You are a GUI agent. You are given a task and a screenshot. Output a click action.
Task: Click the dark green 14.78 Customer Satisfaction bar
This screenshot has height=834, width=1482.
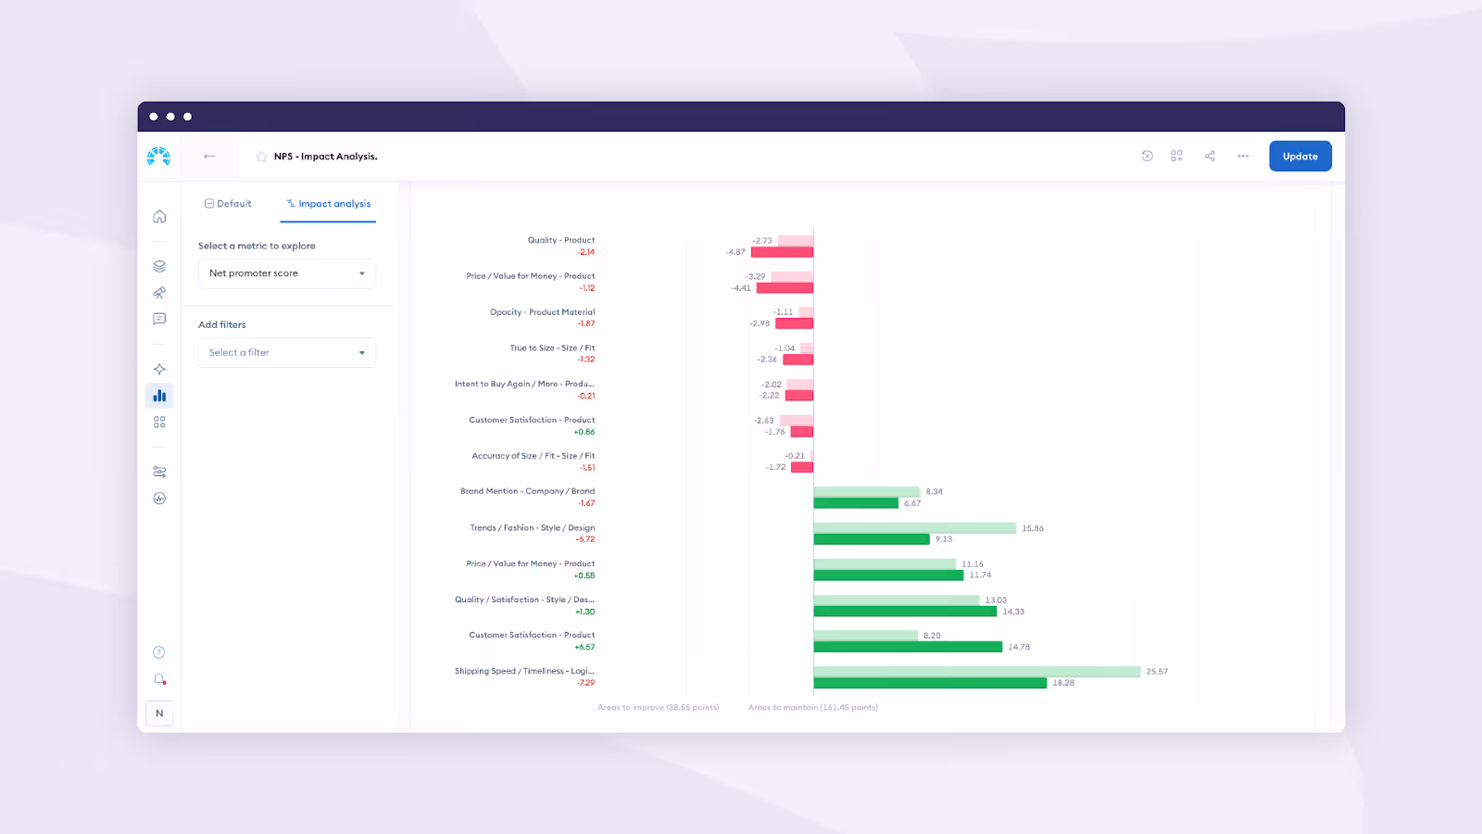coord(908,647)
